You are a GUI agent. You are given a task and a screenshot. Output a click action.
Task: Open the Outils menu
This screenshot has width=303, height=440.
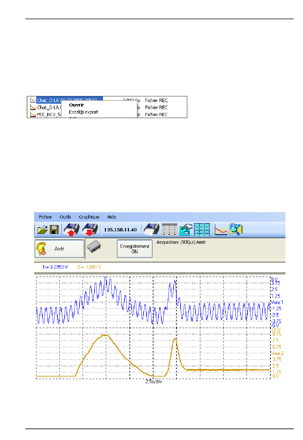(x=65, y=217)
